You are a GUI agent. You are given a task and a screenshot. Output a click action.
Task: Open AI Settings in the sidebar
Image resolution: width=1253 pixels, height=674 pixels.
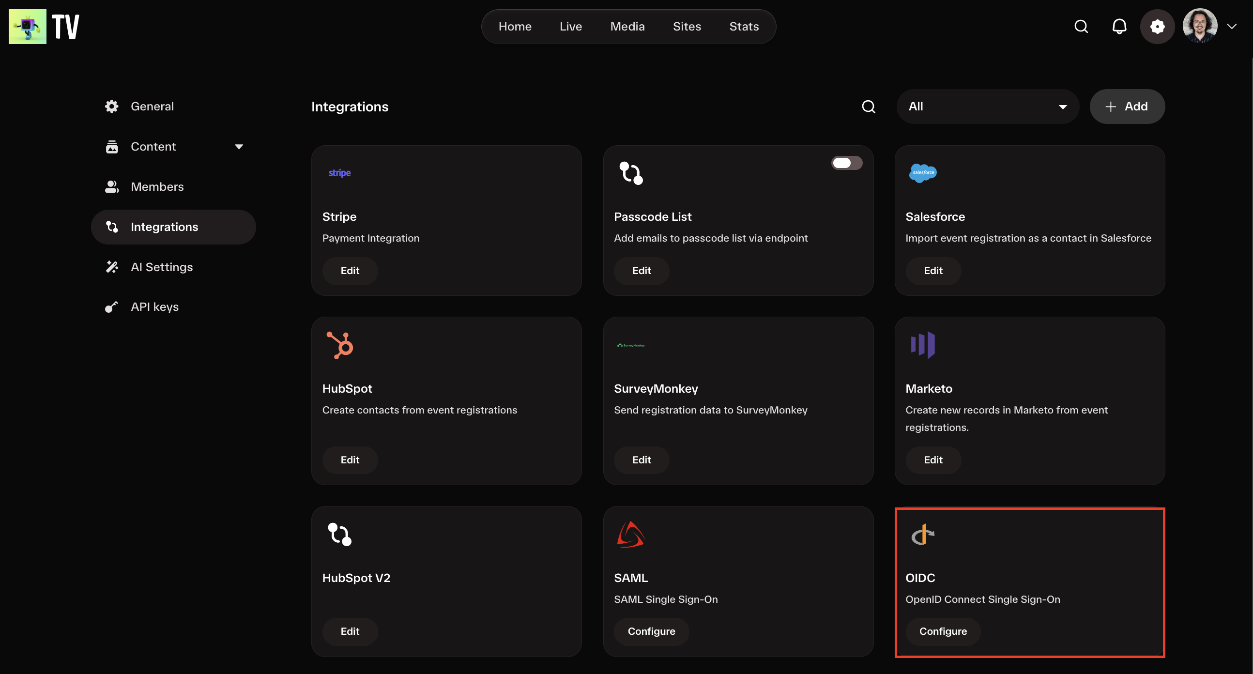(173, 267)
